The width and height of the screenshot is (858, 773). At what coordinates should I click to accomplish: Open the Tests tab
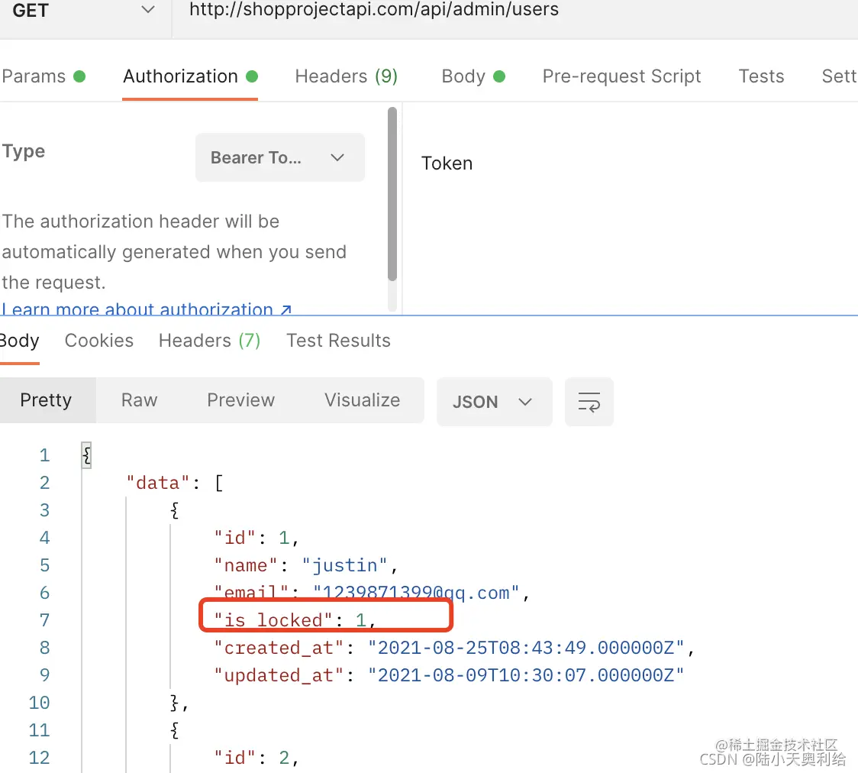pos(761,76)
